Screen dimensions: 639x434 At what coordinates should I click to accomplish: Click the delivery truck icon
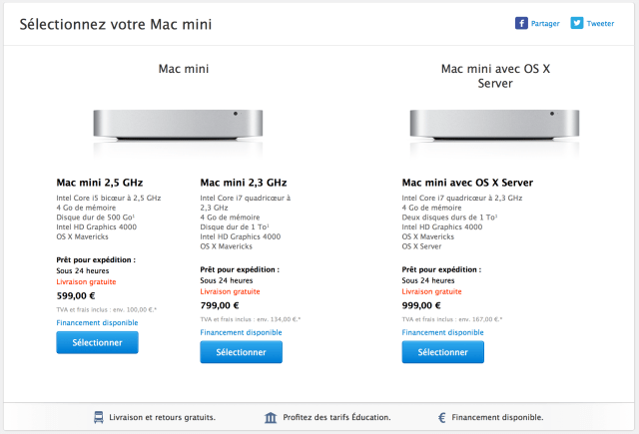pos(100,417)
